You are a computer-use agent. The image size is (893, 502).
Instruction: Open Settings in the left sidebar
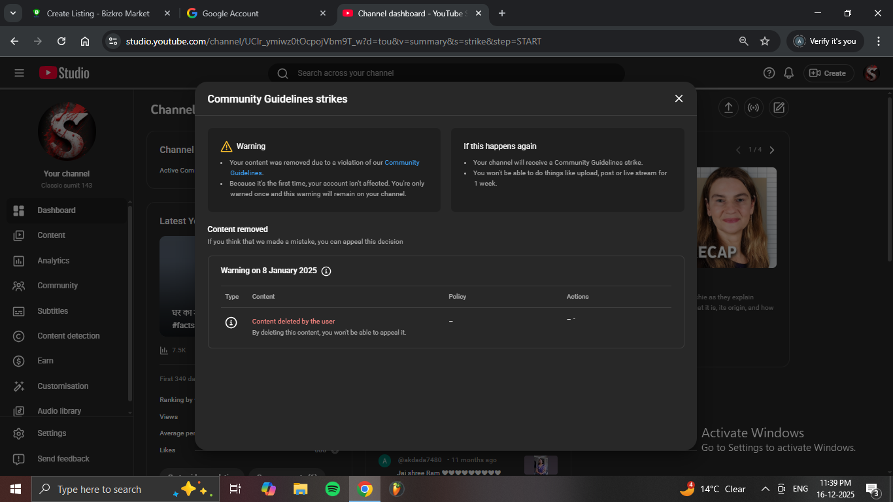click(x=52, y=433)
